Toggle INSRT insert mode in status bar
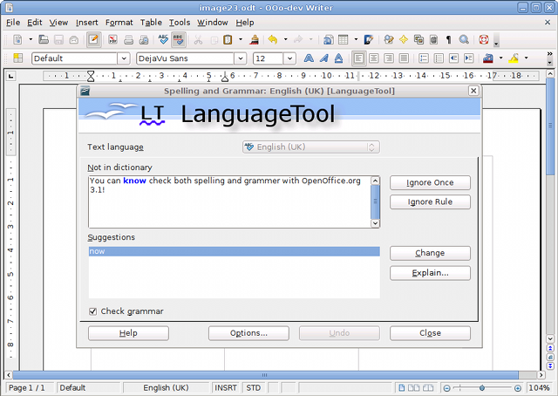This screenshot has width=558, height=396. [225, 387]
